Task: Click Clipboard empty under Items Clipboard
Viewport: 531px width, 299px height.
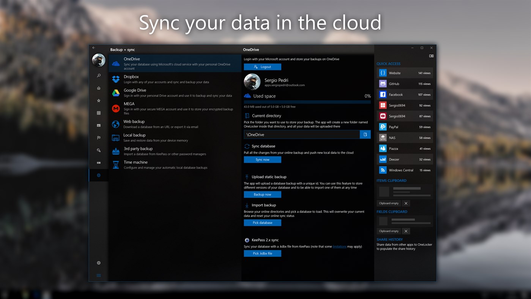Action: [x=389, y=203]
